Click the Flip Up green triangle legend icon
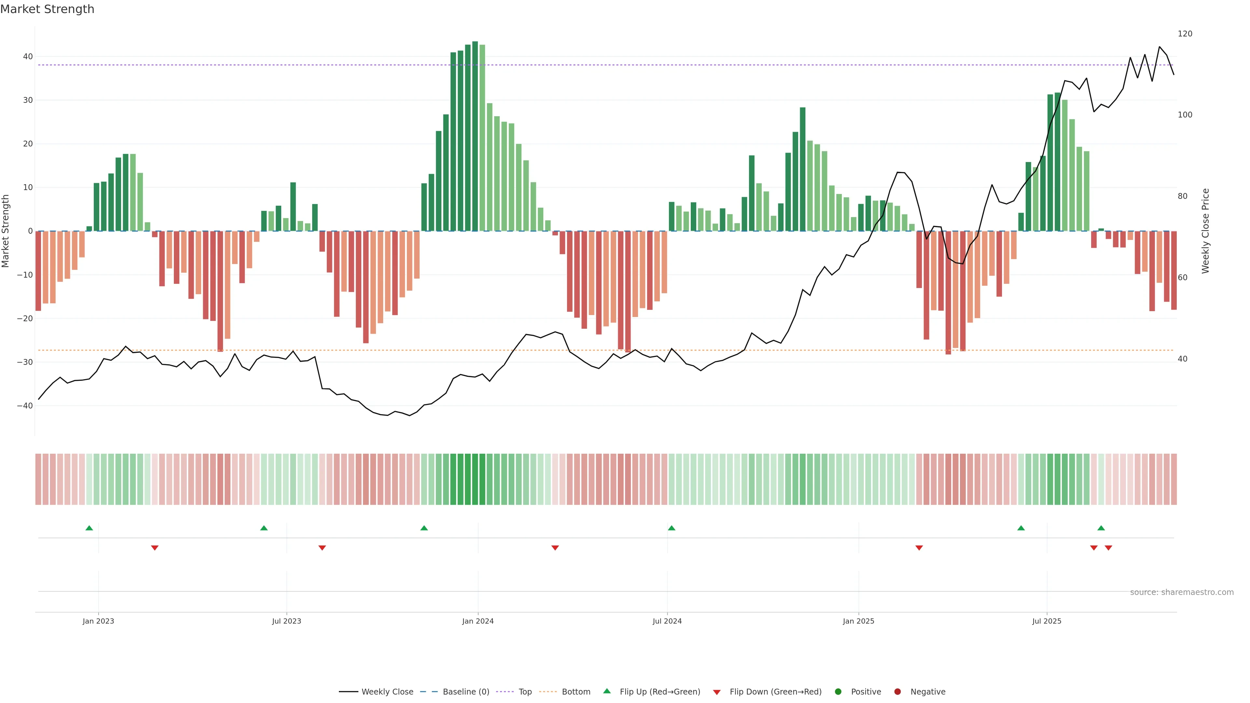This screenshot has height=703, width=1250. 606,691
